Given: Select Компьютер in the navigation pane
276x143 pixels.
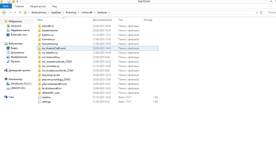Looking at the screenshot, I should coord(15,79).
